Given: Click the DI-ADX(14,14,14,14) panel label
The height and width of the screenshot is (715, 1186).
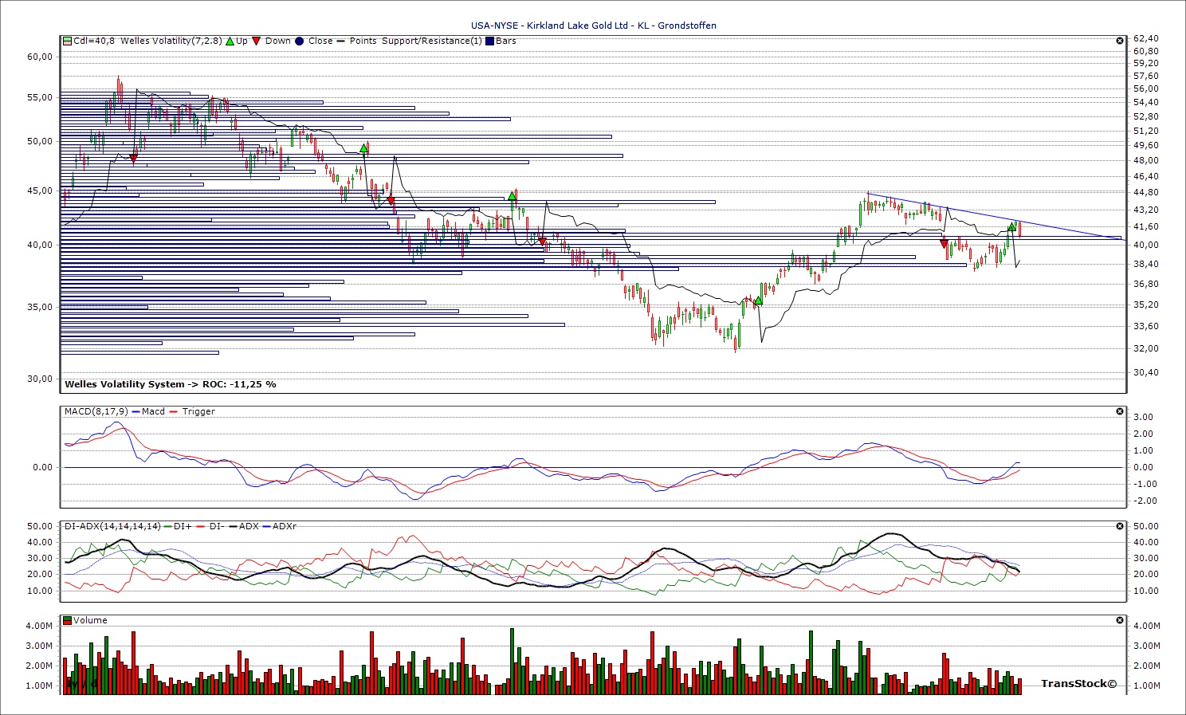Looking at the screenshot, I should click(112, 526).
